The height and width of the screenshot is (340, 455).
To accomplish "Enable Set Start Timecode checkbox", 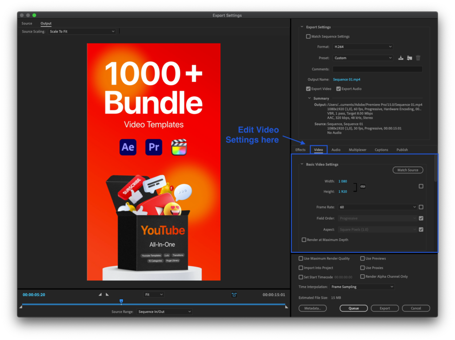I will (301, 277).
